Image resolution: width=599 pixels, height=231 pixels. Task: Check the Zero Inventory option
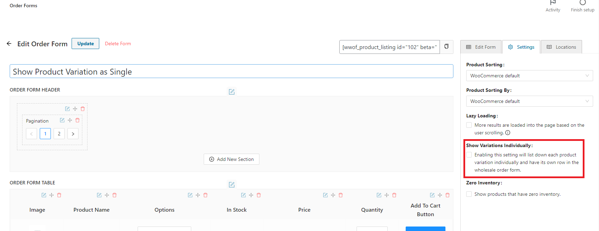point(469,194)
